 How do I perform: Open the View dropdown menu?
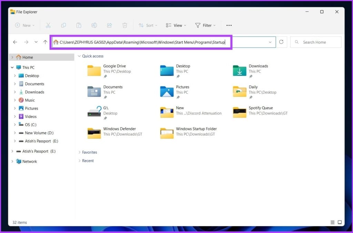click(176, 26)
